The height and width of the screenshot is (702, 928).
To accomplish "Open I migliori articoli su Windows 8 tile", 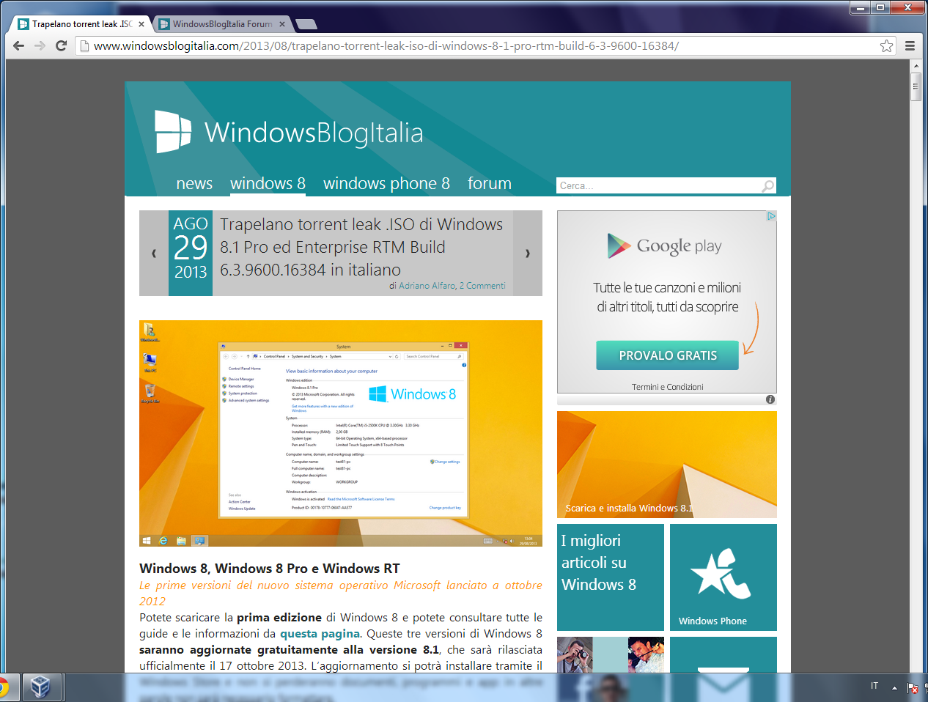I will coord(611,577).
